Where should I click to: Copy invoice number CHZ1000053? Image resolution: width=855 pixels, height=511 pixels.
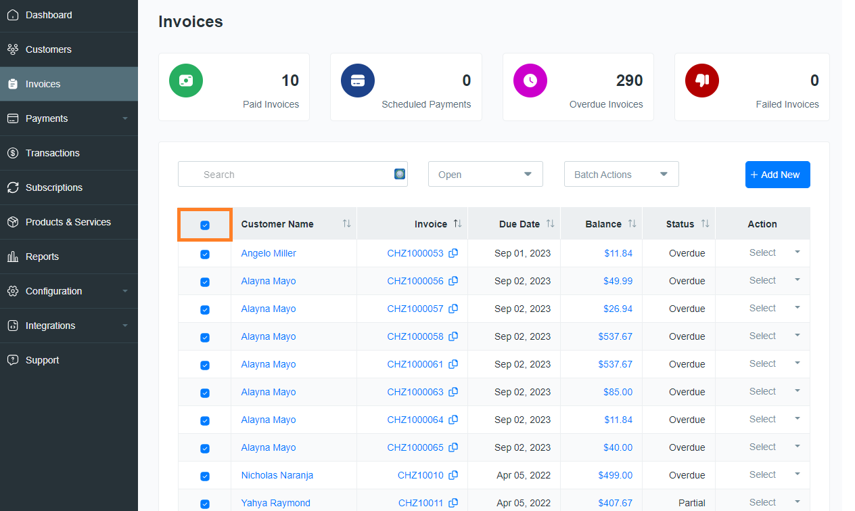click(453, 253)
